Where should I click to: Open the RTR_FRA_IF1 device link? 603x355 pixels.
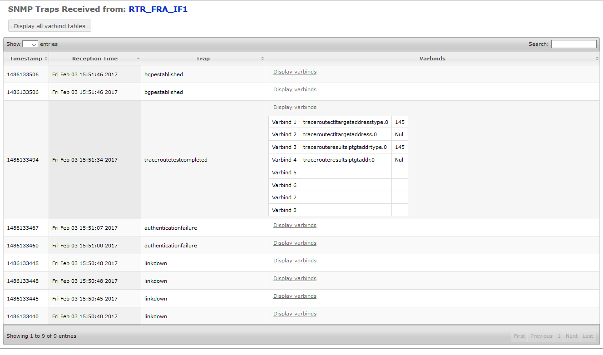pos(158,9)
